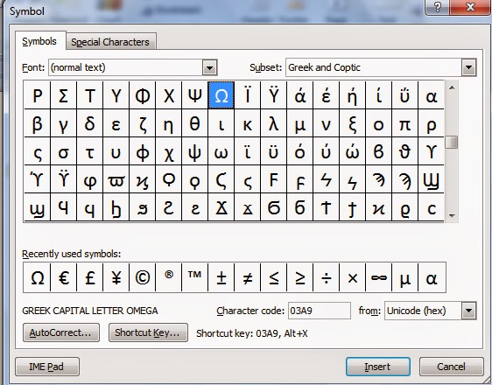
Task: Select the plus-minus ± sign in recent symbols
Action: 221,277
